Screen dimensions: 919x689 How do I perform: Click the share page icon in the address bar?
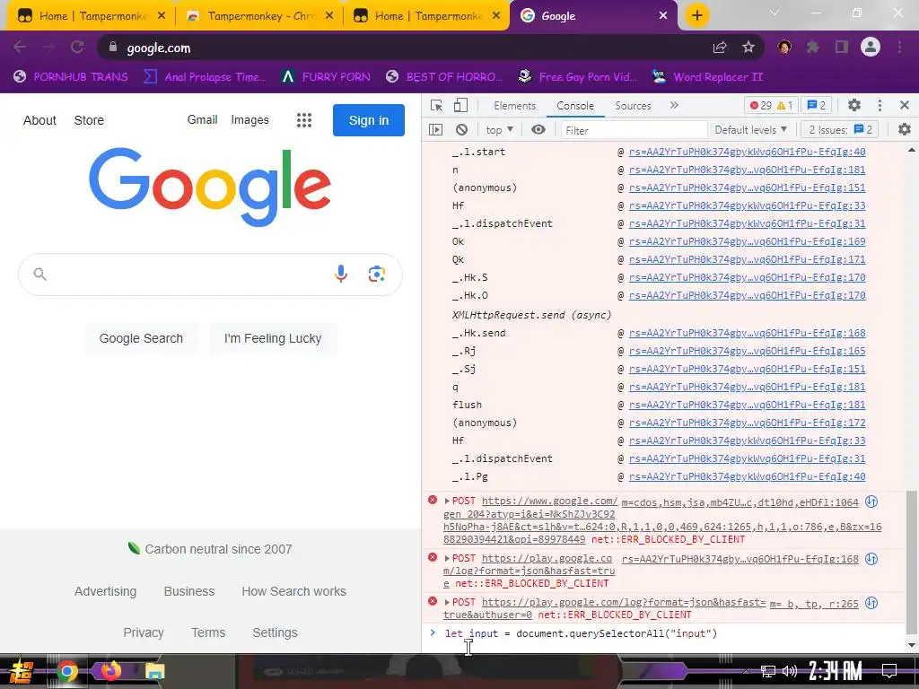tap(720, 48)
